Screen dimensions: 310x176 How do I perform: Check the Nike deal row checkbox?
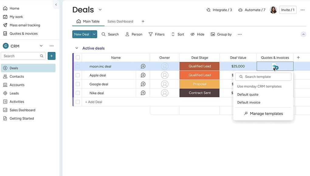[78, 93]
